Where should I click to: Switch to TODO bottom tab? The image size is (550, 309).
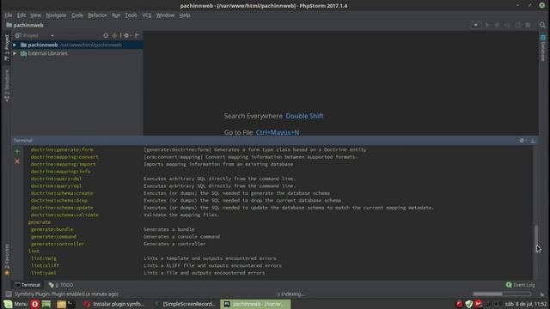point(61,285)
